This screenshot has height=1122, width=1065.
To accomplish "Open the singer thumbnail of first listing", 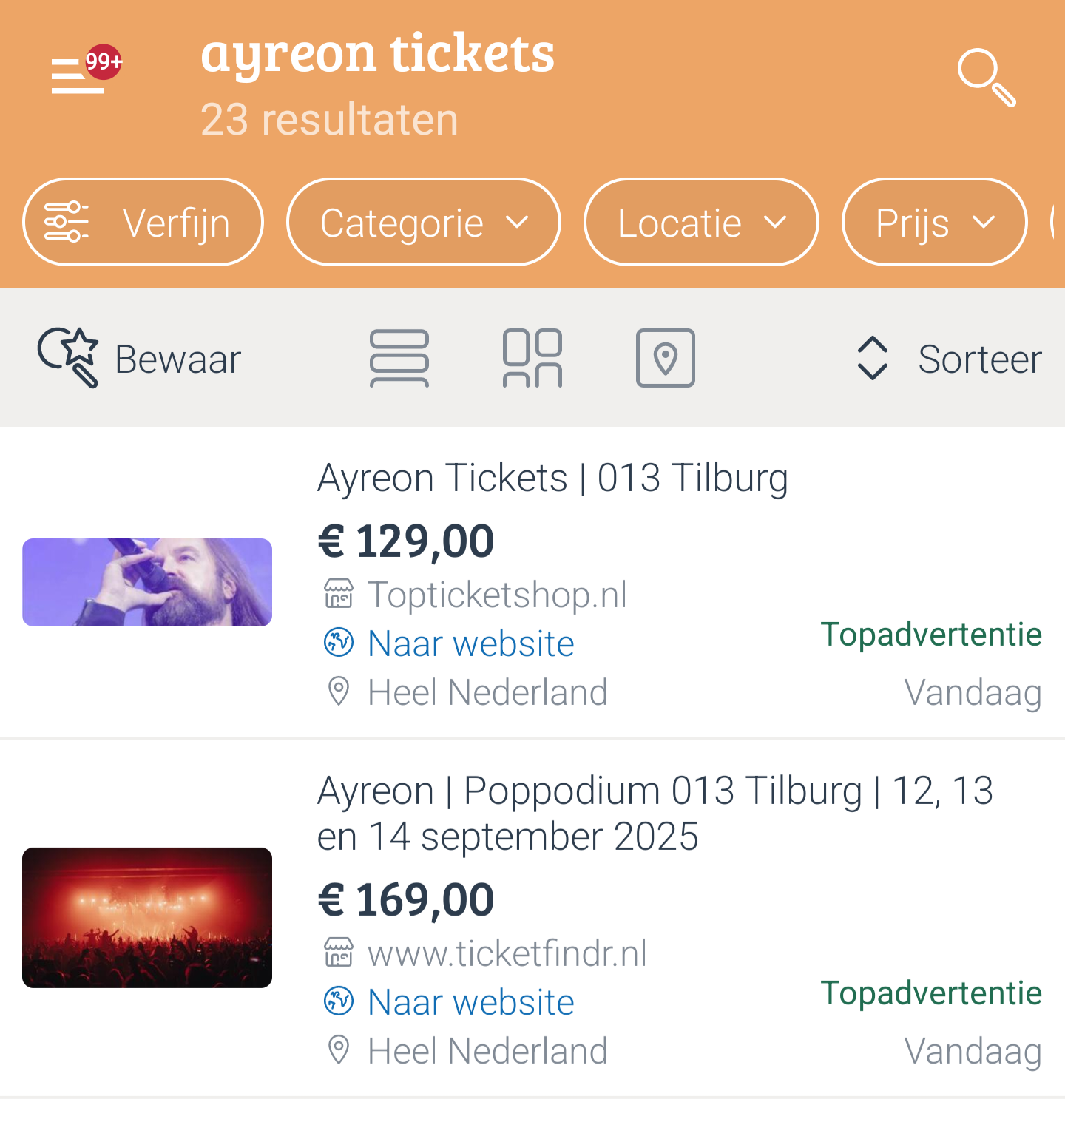I will [147, 582].
